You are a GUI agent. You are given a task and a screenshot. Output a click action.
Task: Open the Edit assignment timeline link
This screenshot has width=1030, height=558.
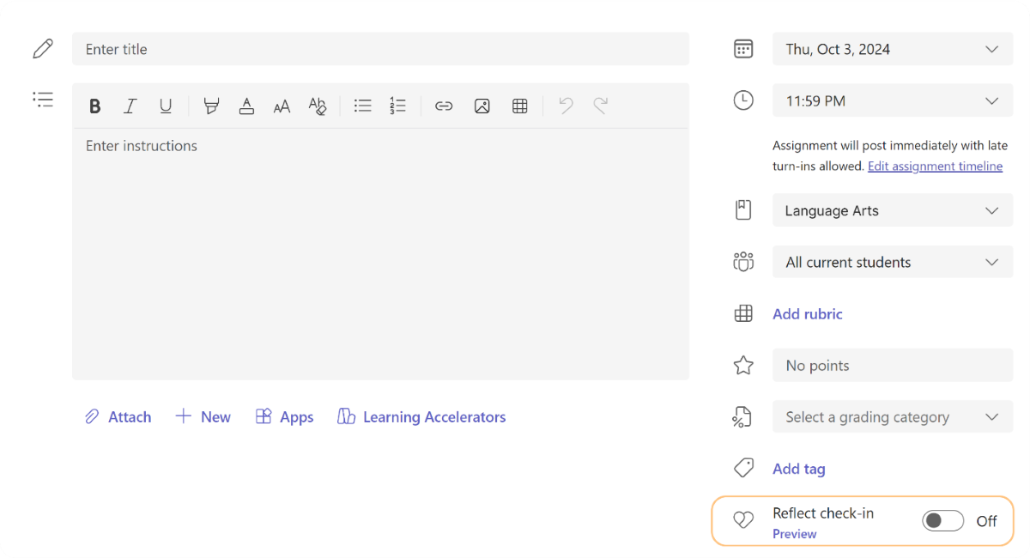pos(935,167)
